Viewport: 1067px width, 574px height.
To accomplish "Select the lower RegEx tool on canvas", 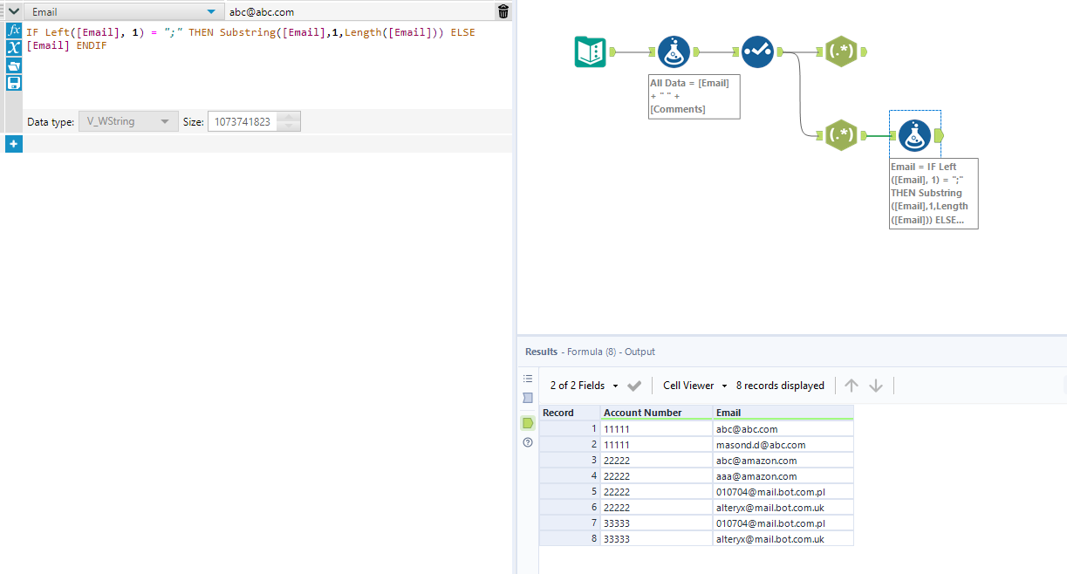I will tap(842, 134).
